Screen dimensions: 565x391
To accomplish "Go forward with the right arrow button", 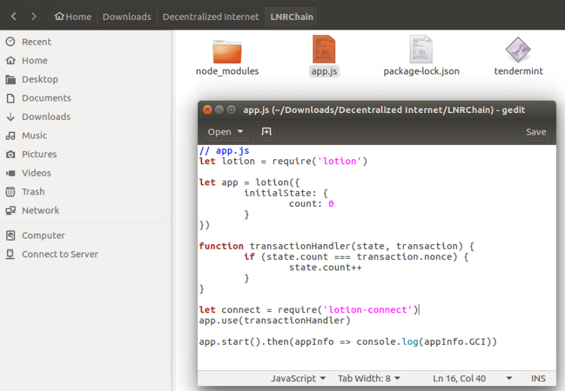I will [34, 17].
